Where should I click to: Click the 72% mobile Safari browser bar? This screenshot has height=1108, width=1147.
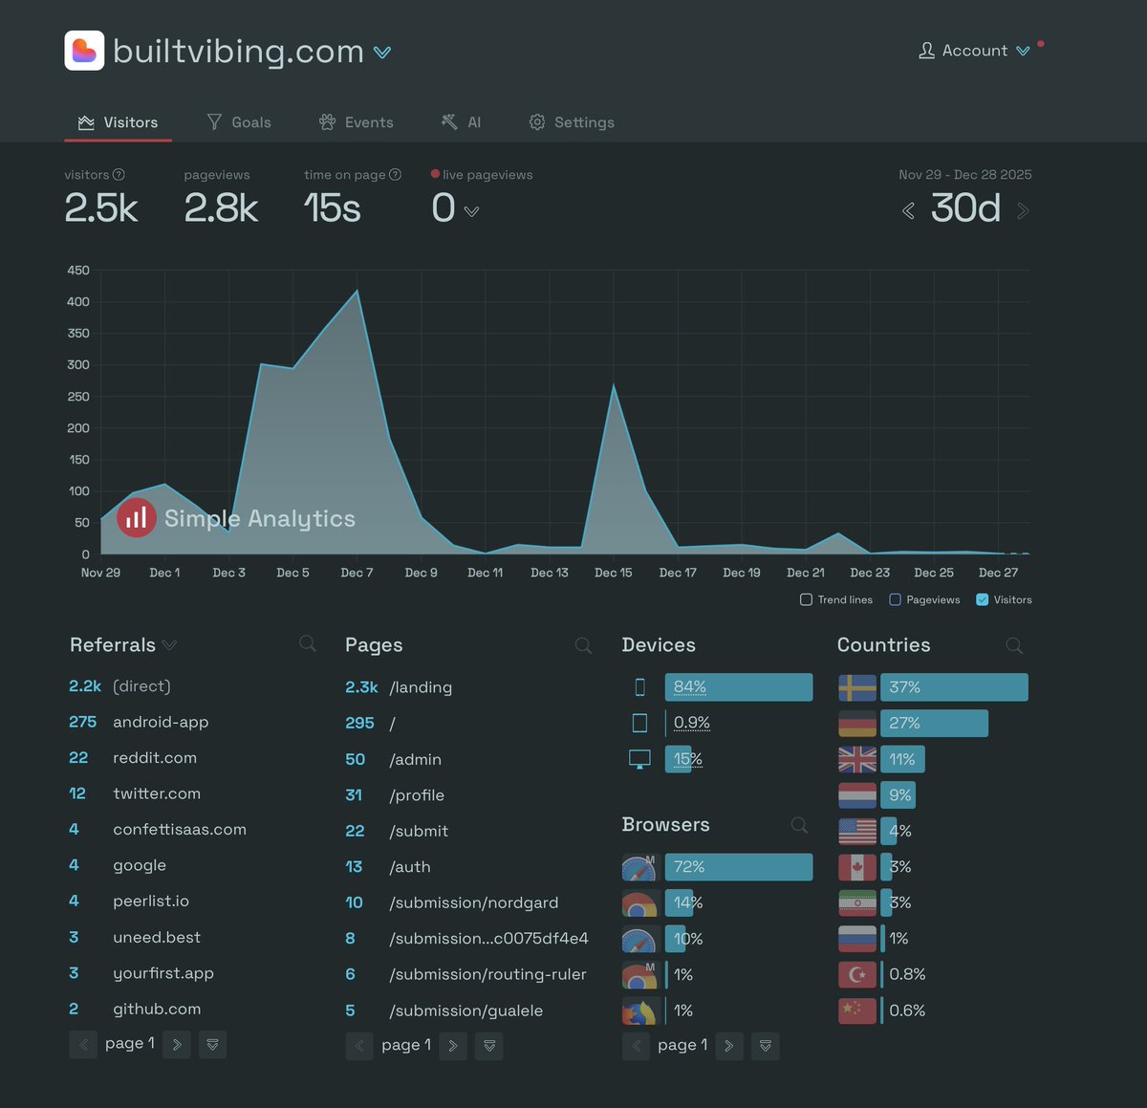tap(739, 867)
